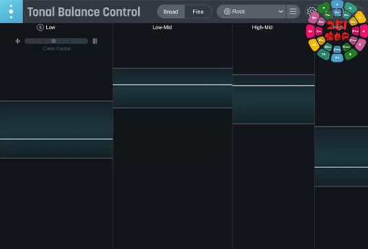Click the High-Mid band white level line

[273, 86]
